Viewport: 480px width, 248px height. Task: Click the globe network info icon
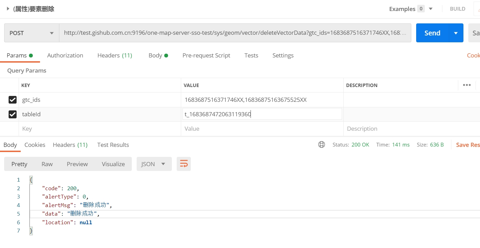coord(322,144)
